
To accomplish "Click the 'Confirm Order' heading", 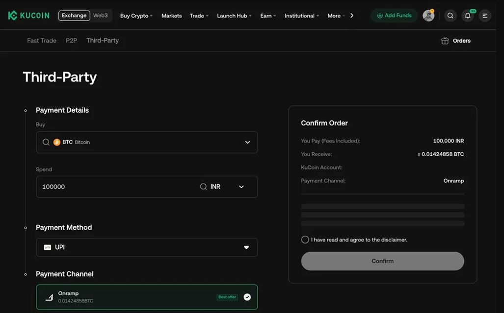I will [x=324, y=123].
